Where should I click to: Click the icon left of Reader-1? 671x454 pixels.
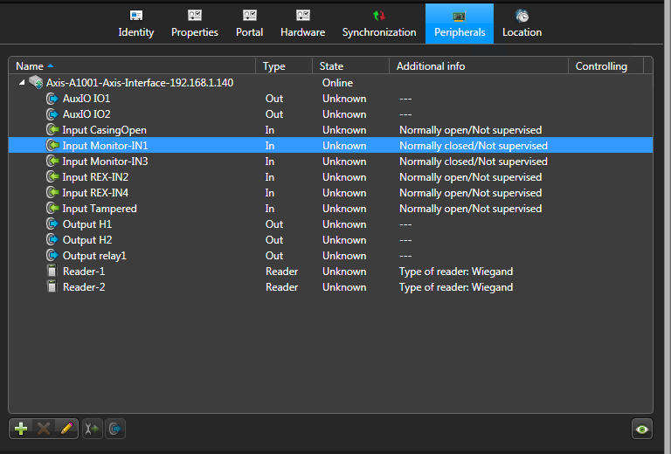tap(52, 272)
